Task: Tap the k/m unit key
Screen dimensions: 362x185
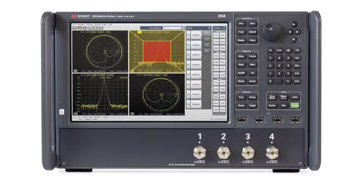Action: click(297, 74)
